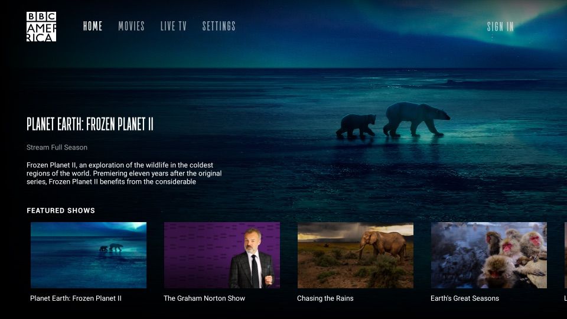Screen dimensions: 567x319
Task: Click the Planet Earth: Frozen Planet II card label
Action: tap(76, 298)
